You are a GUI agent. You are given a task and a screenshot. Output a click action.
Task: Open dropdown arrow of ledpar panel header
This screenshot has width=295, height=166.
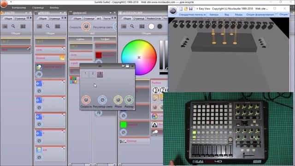[111, 13]
